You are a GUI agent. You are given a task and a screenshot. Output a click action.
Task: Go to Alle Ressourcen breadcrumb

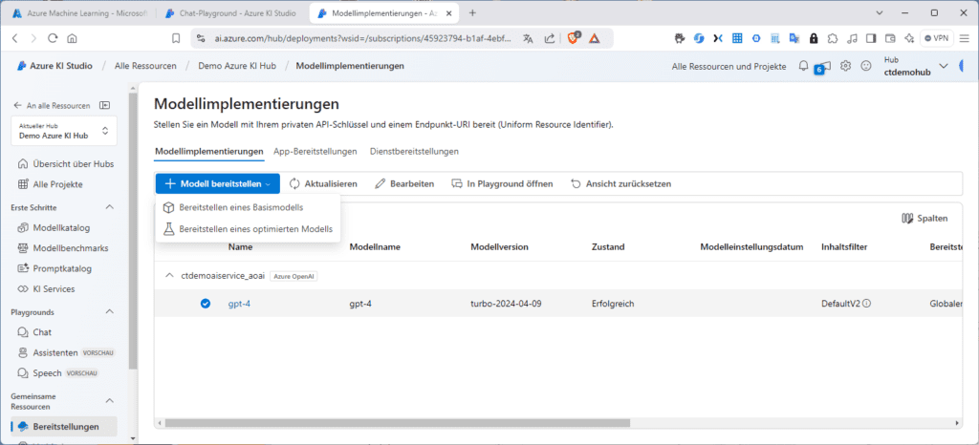145,66
